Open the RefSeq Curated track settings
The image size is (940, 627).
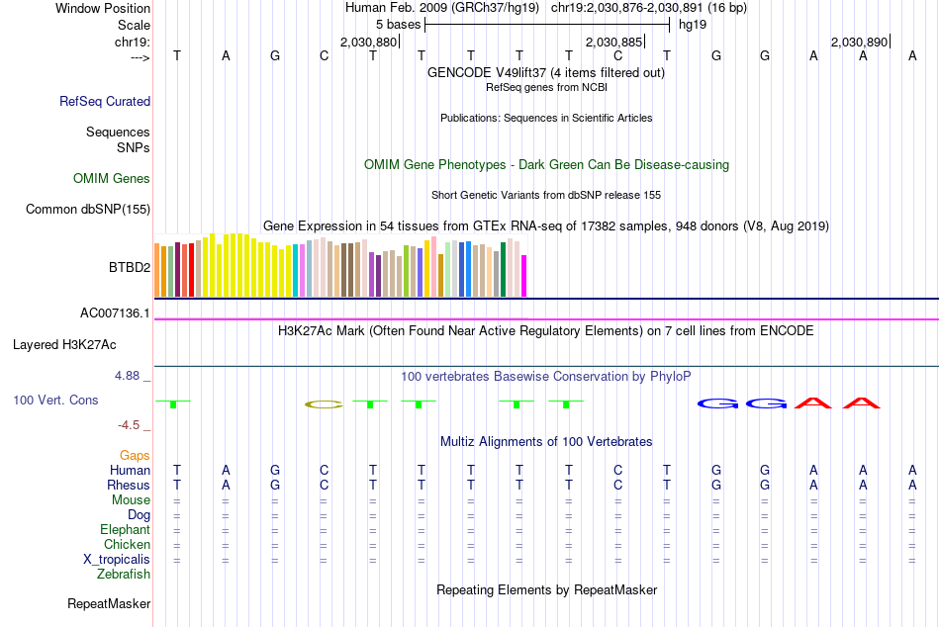click(x=104, y=101)
